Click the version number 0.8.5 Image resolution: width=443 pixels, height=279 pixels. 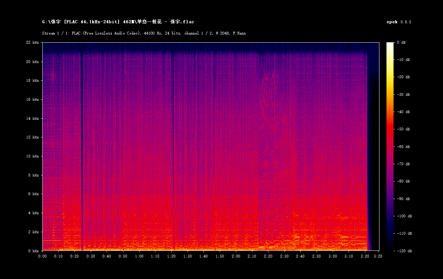pos(406,22)
